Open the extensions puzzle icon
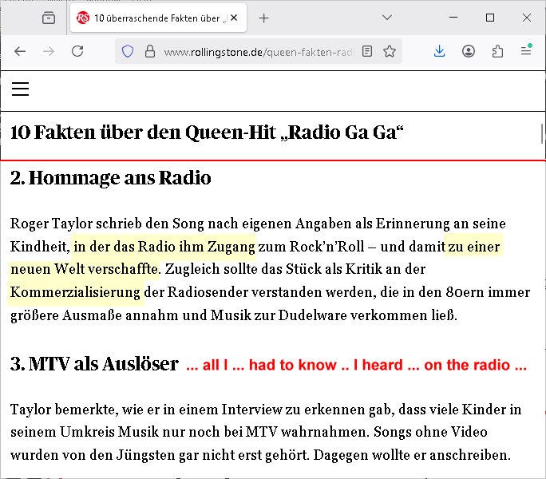The height and width of the screenshot is (479, 546). (x=497, y=51)
